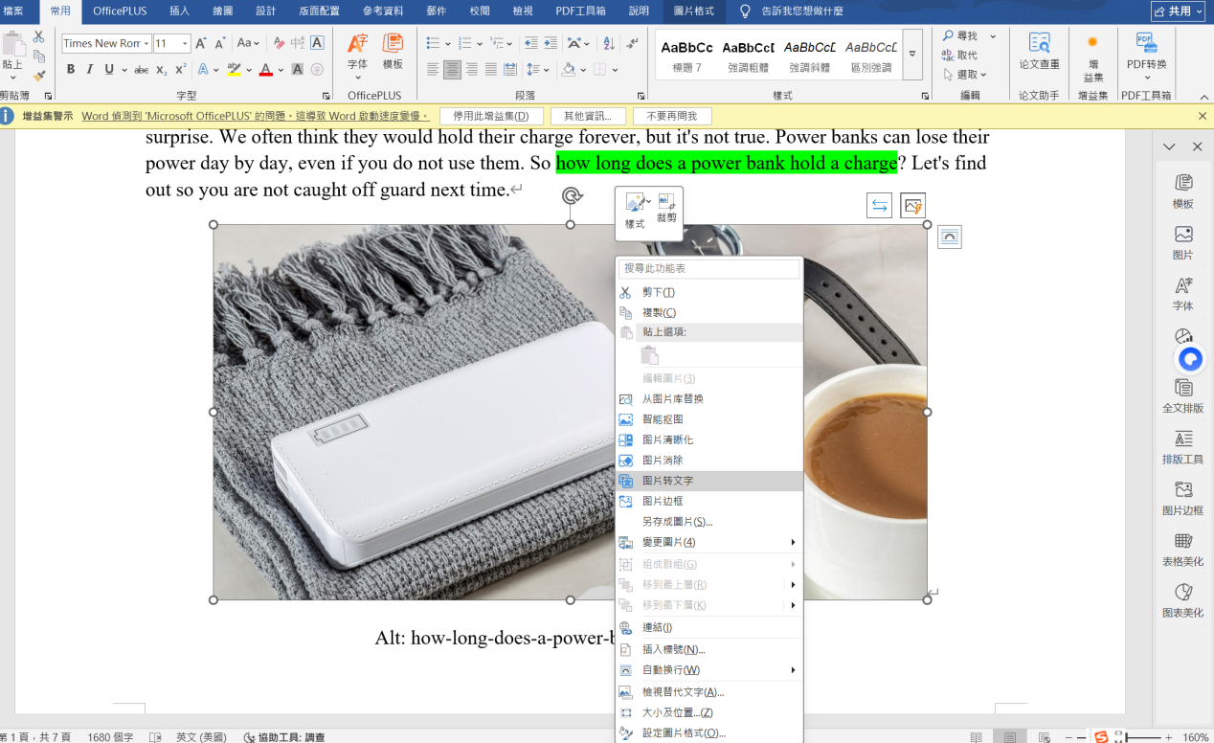The height and width of the screenshot is (743, 1214).
Task: Expand the 自動換行 submenu
Action: [x=708, y=669]
